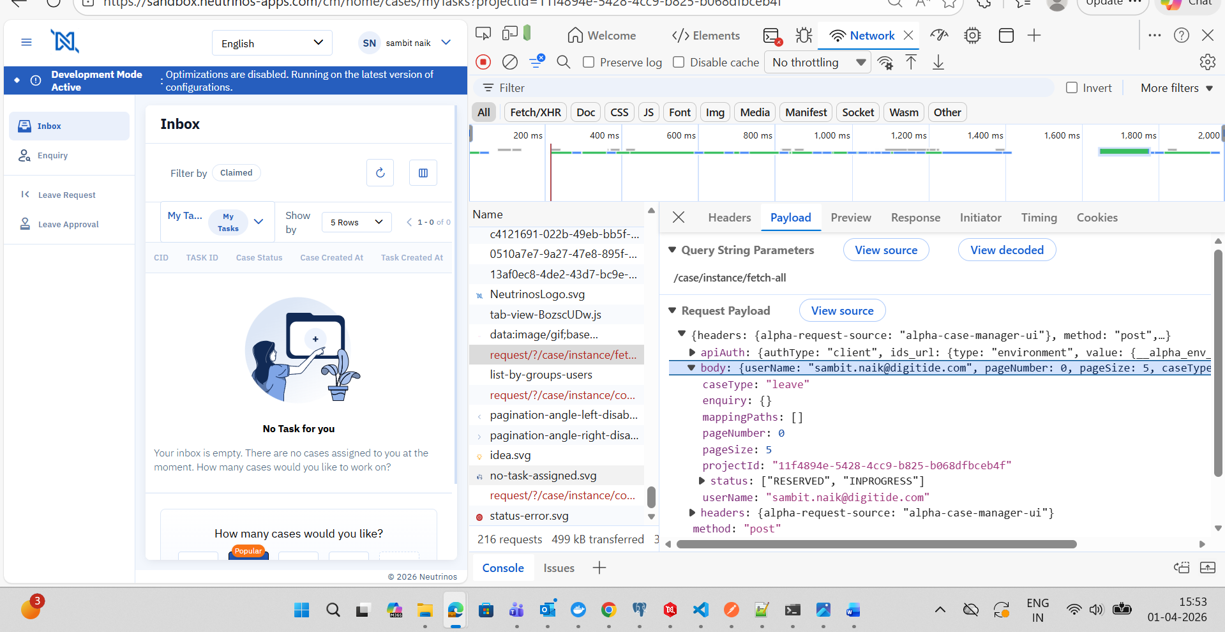Viewport: 1225px width, 632px height.
Task: Open DevTools customize ellipsis menu
Action: pos(1155,35)
